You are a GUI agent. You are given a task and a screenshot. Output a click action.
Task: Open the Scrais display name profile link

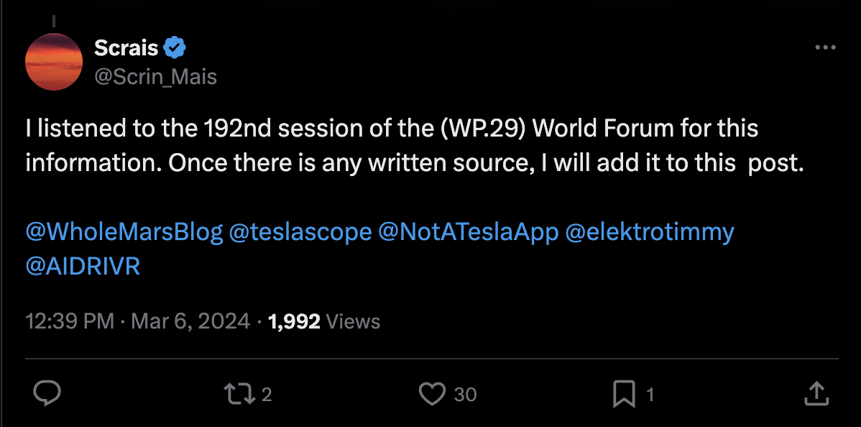[x=126, y=48]
